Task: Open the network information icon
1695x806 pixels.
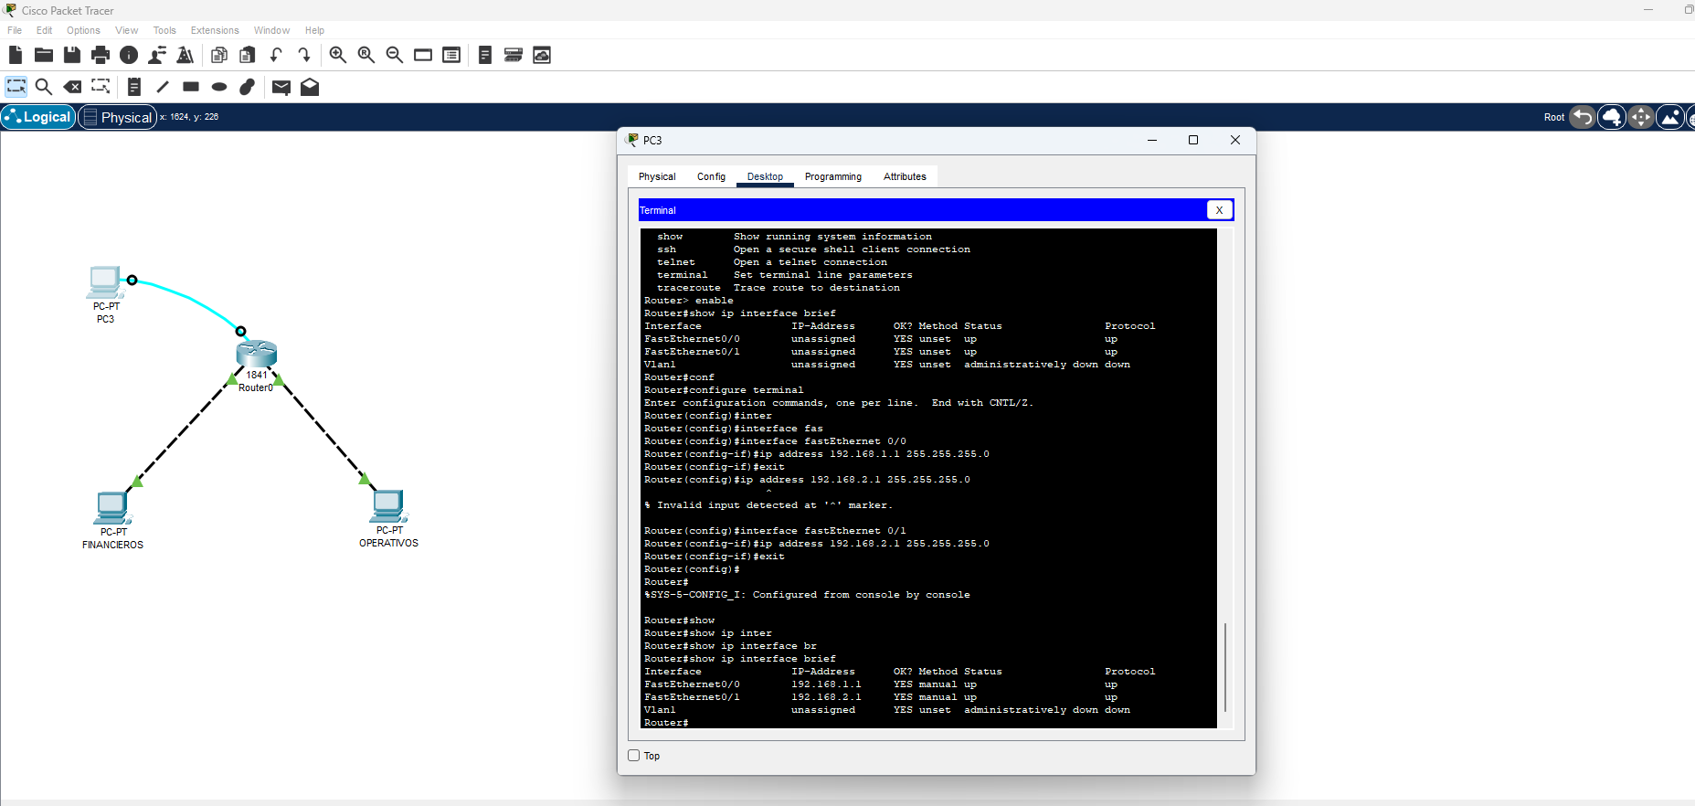Action: [129, 55]
